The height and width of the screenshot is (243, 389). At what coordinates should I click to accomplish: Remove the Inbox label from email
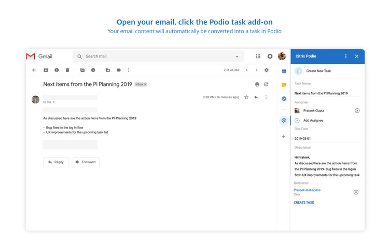click(145, 84)
